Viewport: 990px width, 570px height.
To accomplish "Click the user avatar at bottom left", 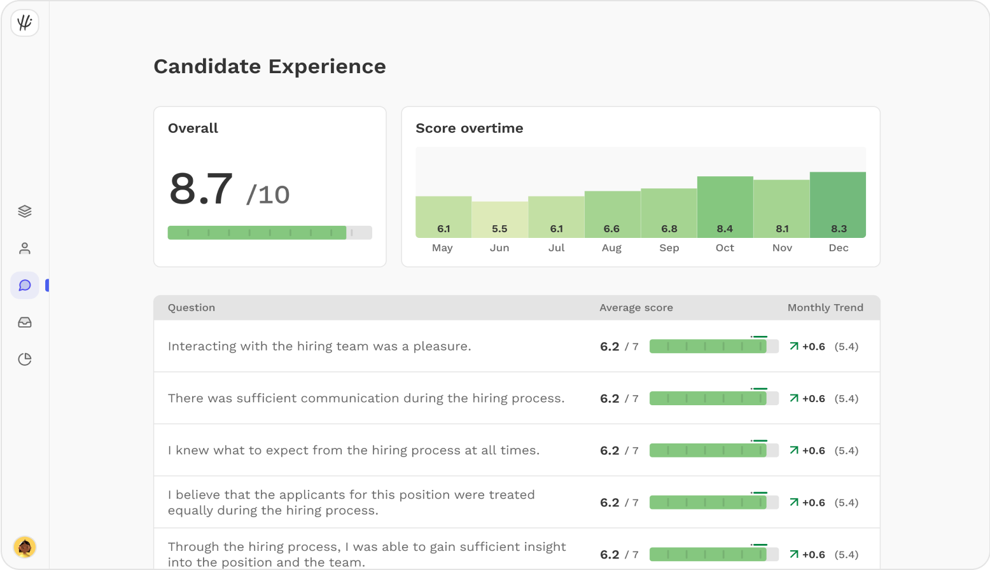I will [x=25, y=546].
